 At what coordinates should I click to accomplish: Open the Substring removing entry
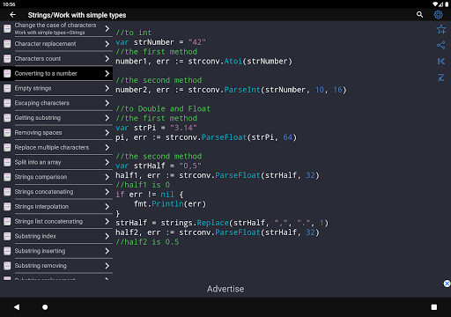point(56,266)
